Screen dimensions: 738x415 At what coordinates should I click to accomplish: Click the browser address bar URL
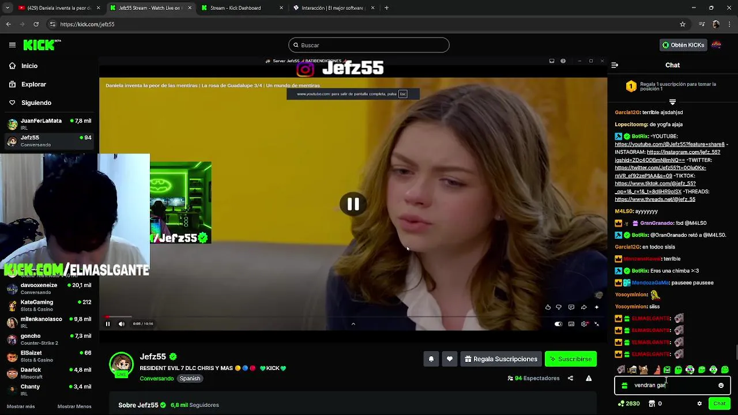[x=87, y=24]
